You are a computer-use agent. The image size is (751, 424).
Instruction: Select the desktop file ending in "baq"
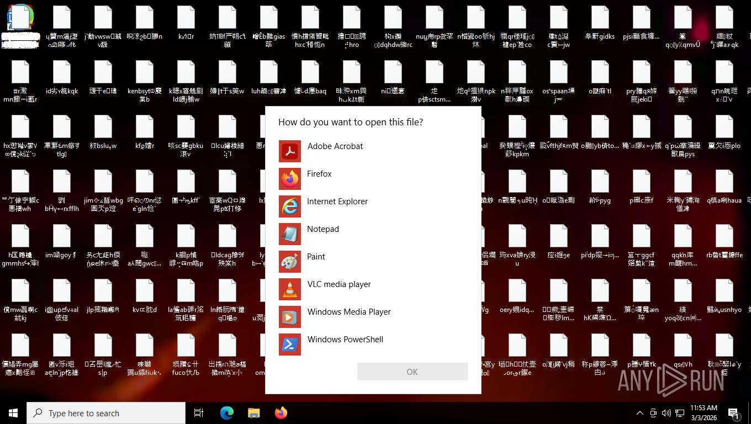[310, 78]
